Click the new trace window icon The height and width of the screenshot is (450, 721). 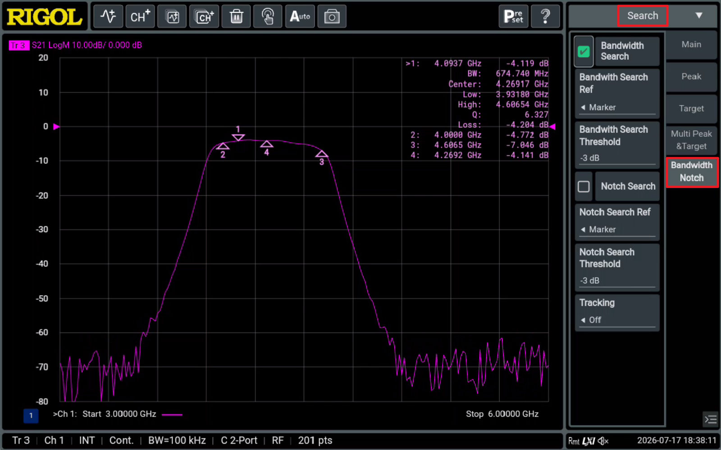point(172,17)
